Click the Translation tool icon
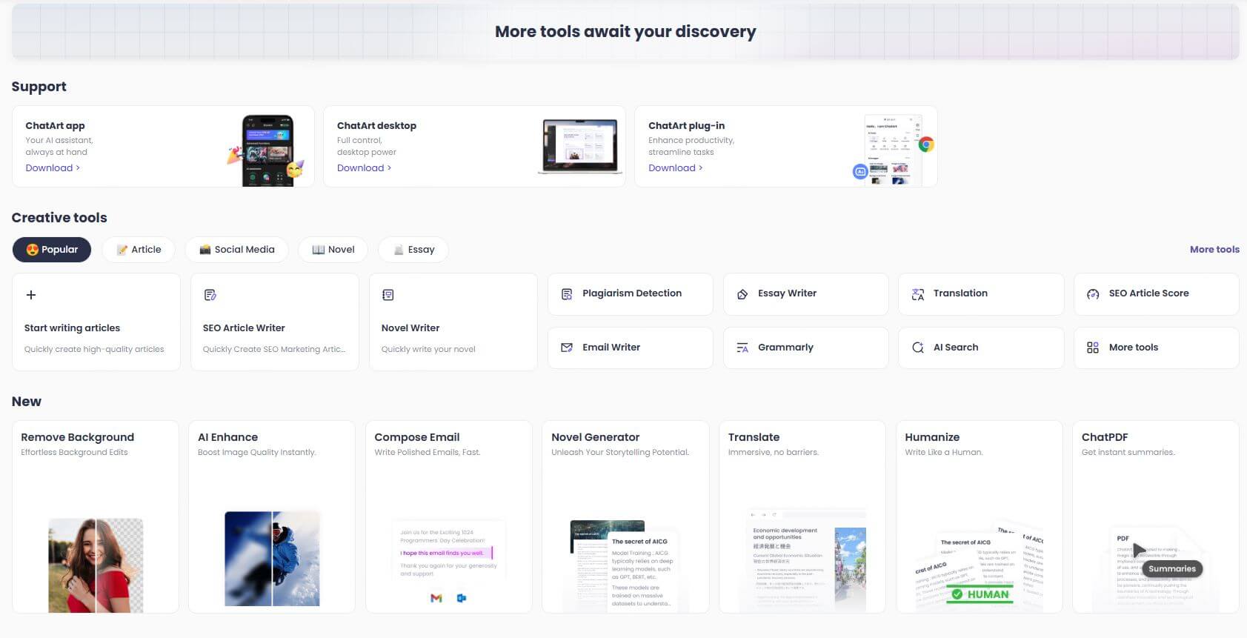 coord(917,294)
